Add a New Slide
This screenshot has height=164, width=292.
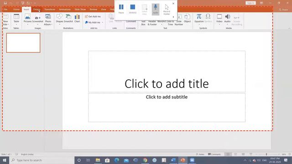click(5, 20)
